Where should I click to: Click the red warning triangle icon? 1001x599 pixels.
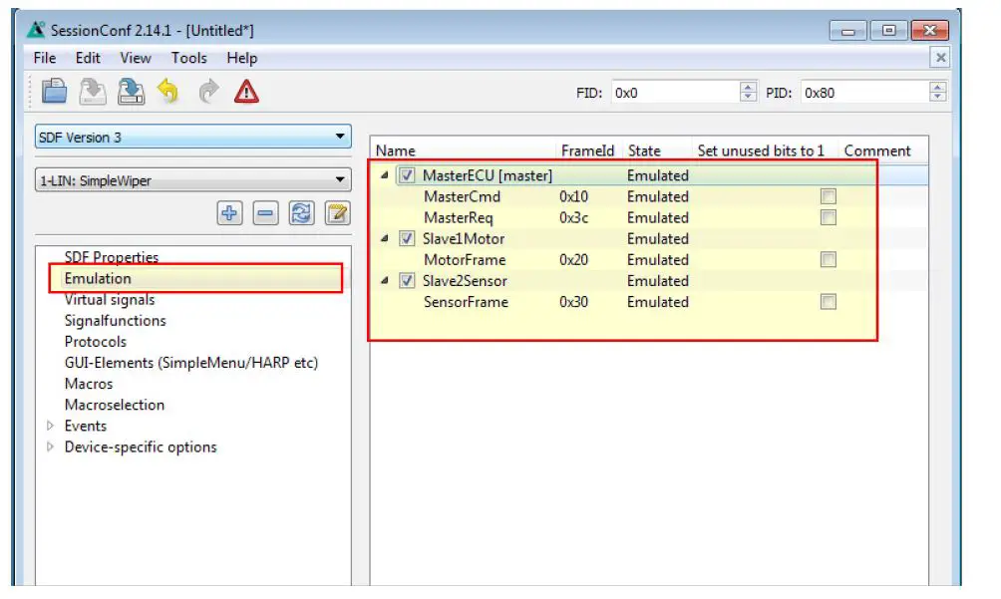[x=246, y=92]
